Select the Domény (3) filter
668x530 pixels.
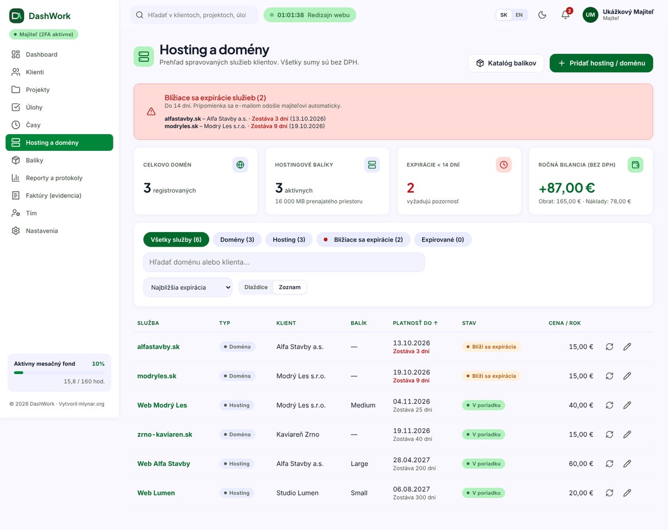point(237,239)
